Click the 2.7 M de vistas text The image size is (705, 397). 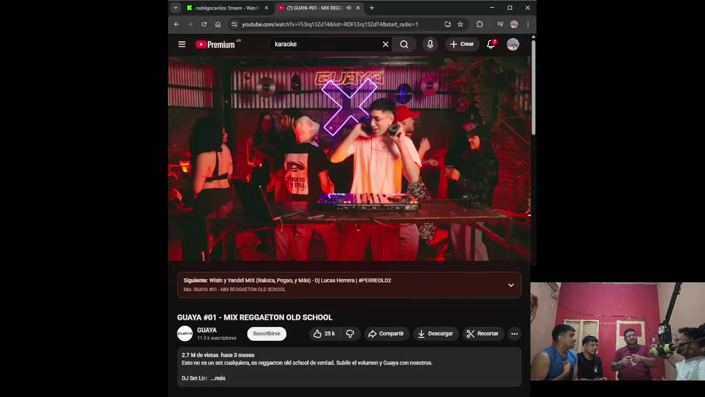pyautogui.click(x=200, y=355)
